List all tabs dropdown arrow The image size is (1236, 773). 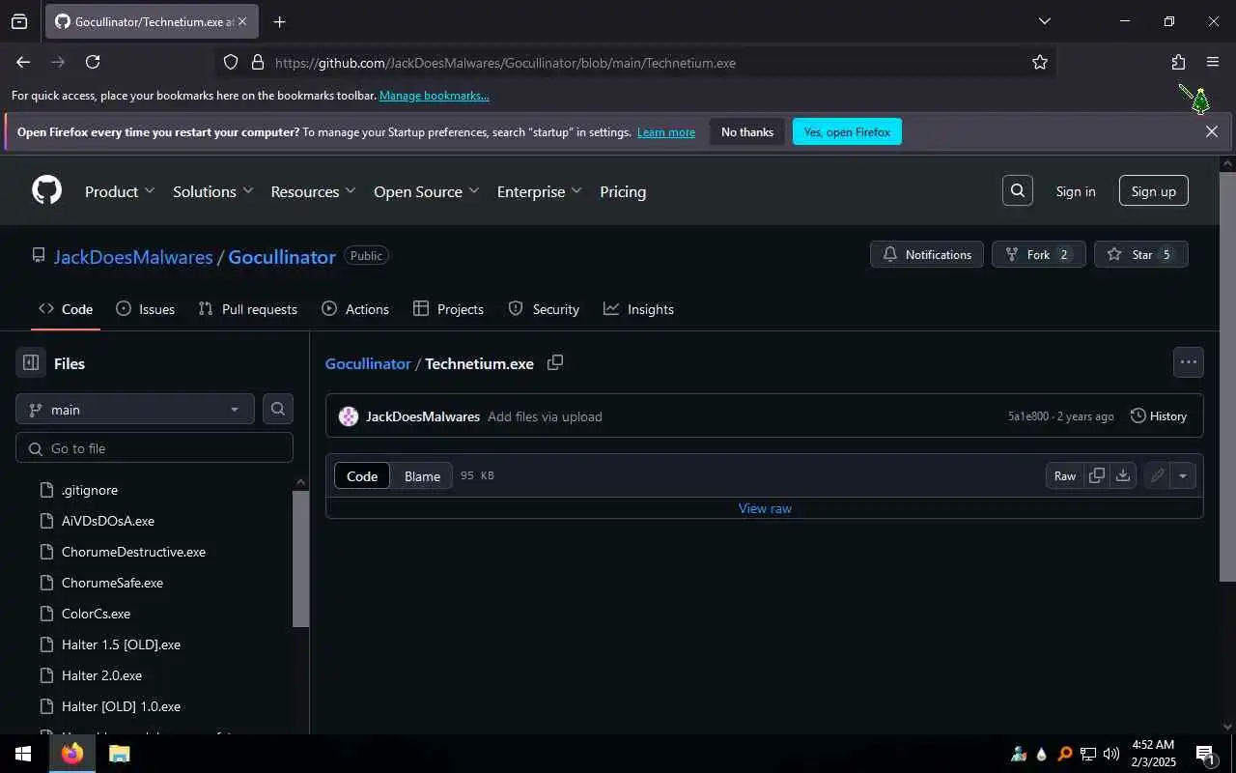click(1044, 21)
